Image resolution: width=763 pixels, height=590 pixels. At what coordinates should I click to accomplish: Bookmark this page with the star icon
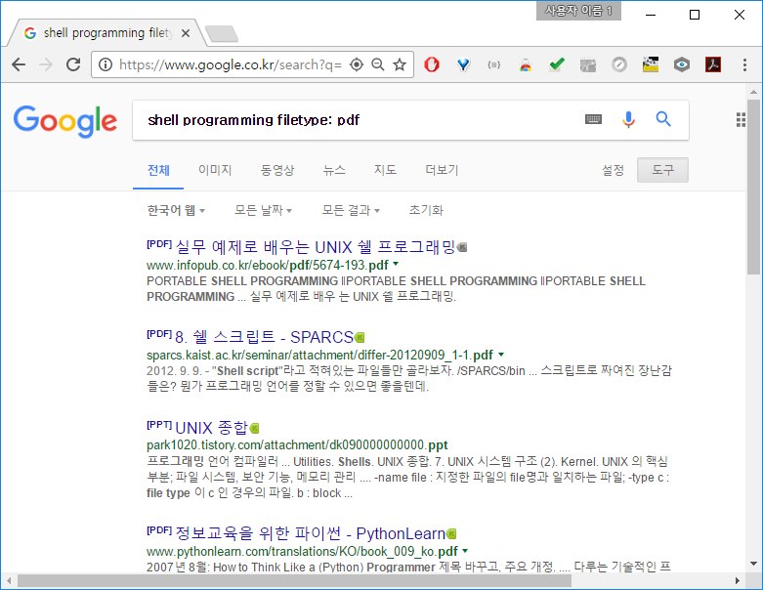click(400, 64)
